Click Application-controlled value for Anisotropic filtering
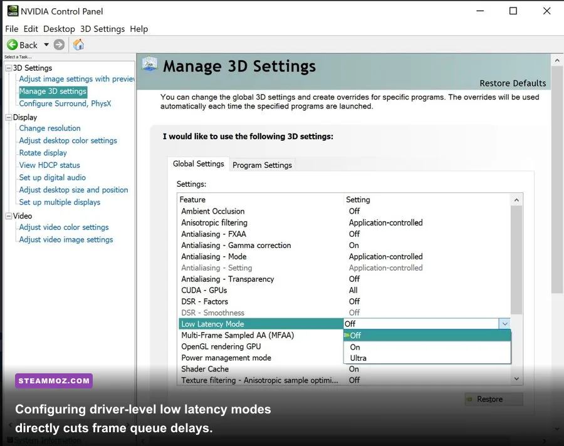The image size is (564, 446). (385, 222)
